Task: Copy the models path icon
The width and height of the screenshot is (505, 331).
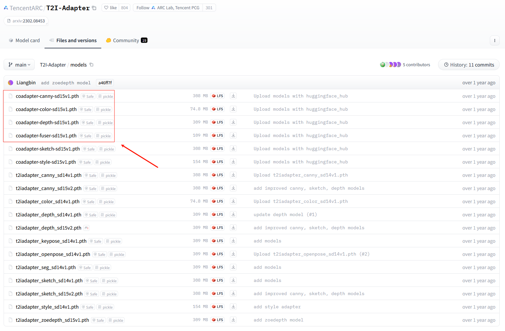Action: [92, 65]
